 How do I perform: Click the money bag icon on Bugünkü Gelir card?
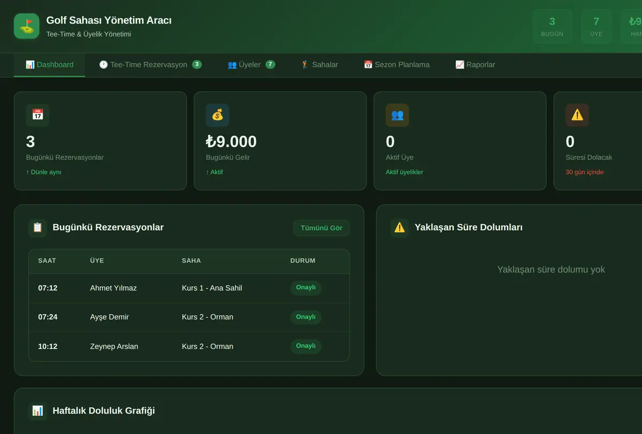(217, 115)
